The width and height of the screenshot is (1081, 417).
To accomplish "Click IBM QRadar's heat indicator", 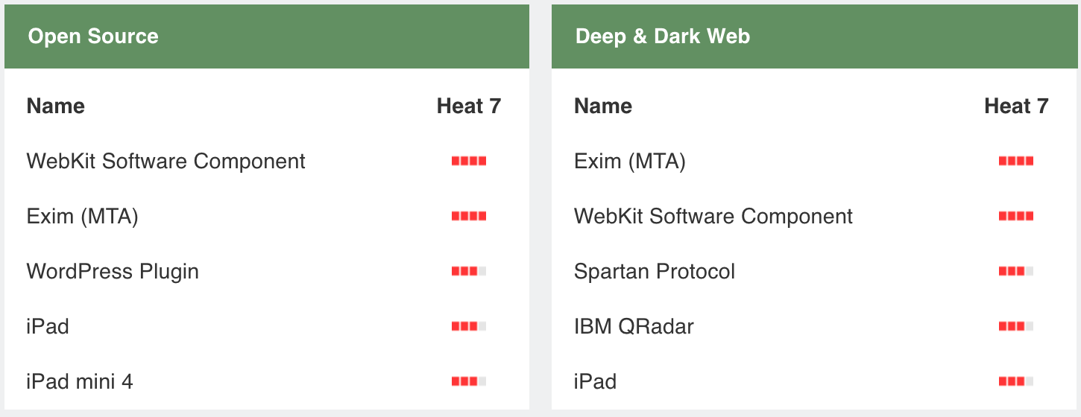I will tap(1015, 327).
